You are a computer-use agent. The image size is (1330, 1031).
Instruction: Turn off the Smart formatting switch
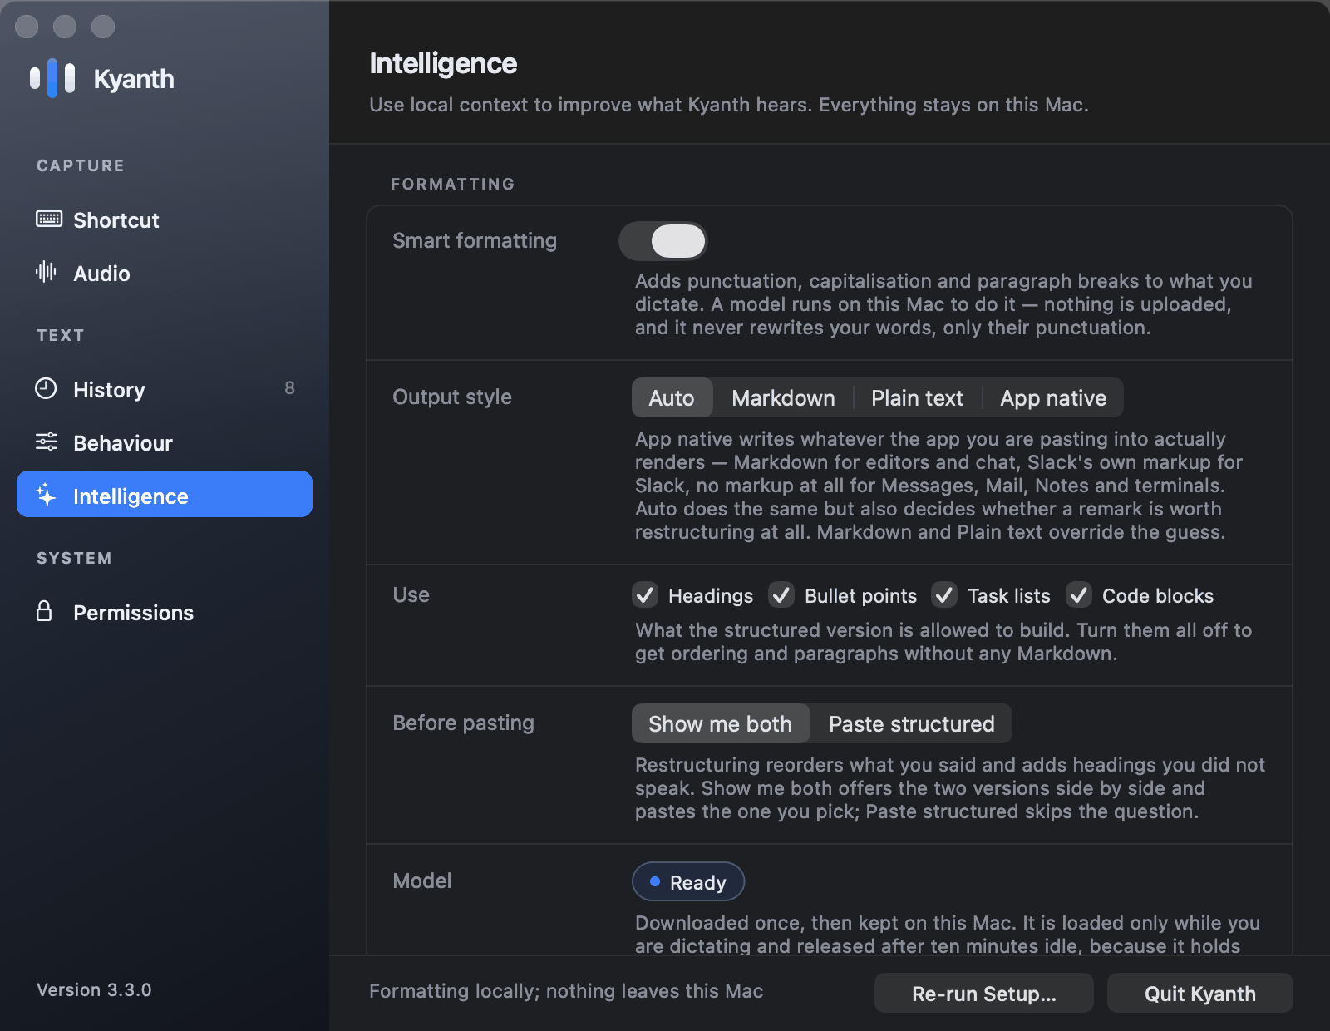(x=663, y=242)
